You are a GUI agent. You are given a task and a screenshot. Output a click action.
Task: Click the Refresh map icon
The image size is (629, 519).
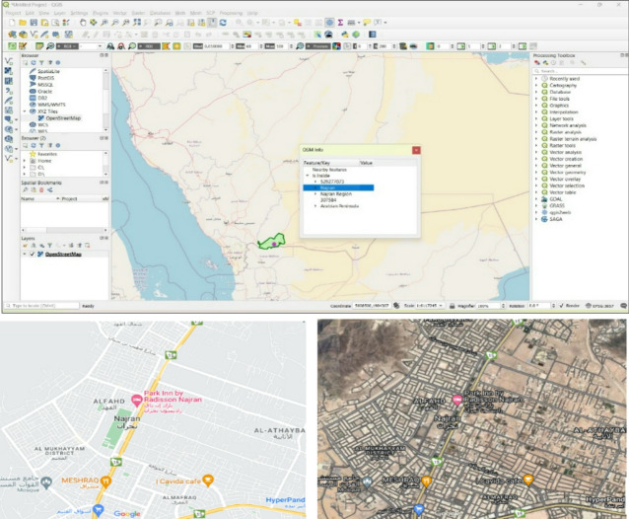tap(223, 23)
